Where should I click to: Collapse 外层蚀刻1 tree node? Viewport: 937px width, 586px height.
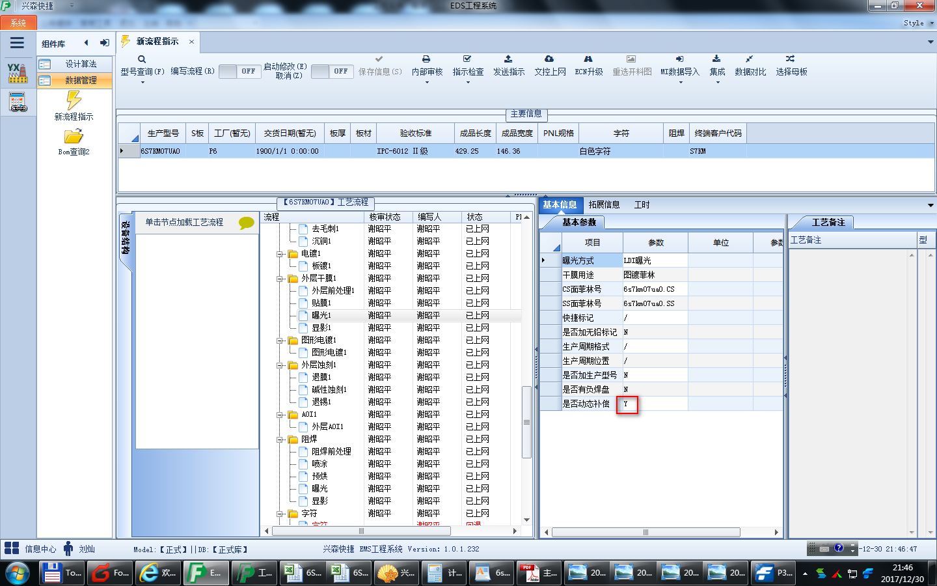tap(280, 365)
